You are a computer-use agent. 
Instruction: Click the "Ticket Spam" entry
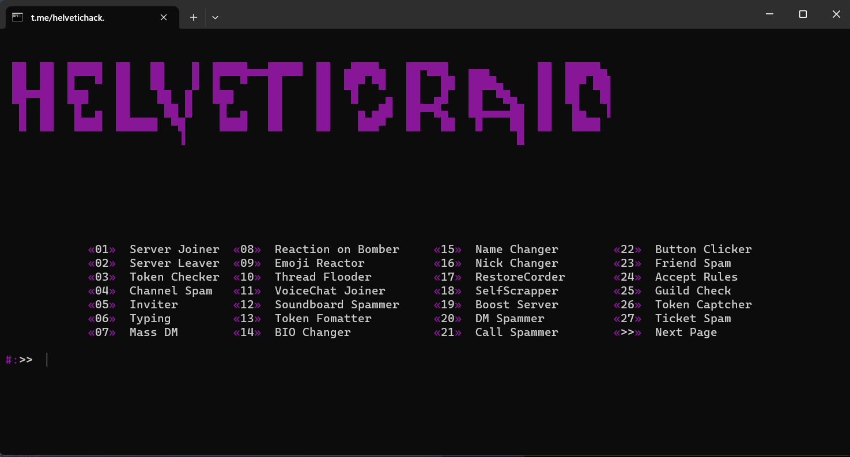(x=693, y=319)
